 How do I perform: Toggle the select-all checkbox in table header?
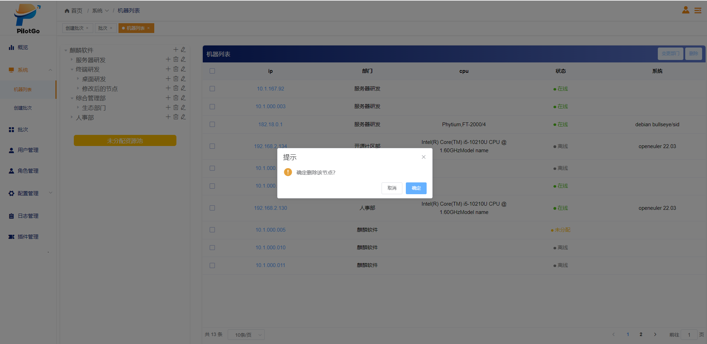pyautogui.click(x=212, y=71)
